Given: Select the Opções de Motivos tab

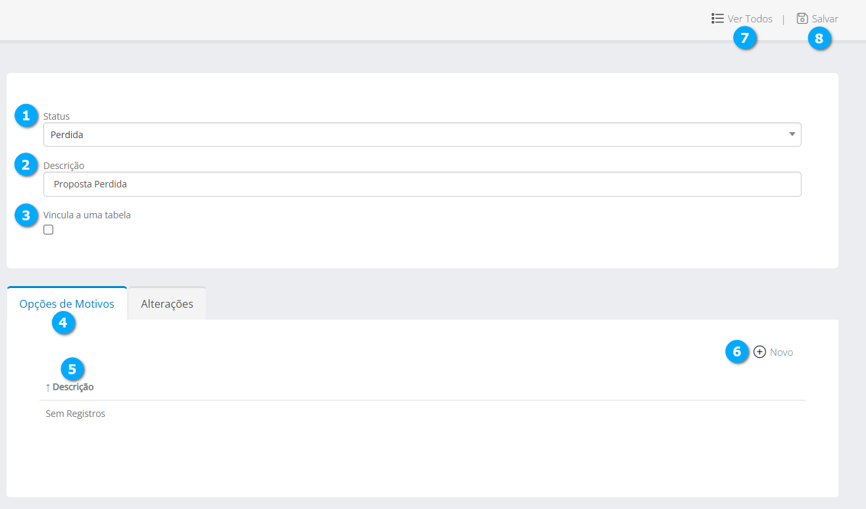Looking at the screenshot, I should click(67, 304).
